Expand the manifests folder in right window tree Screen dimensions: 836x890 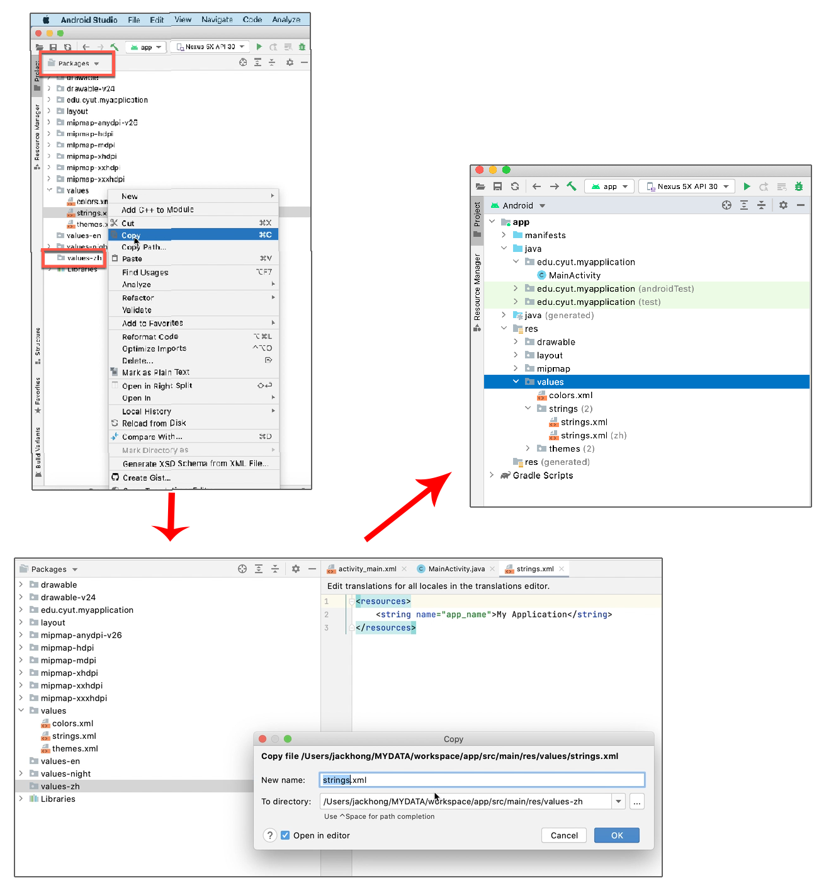(x=504, y=235)
